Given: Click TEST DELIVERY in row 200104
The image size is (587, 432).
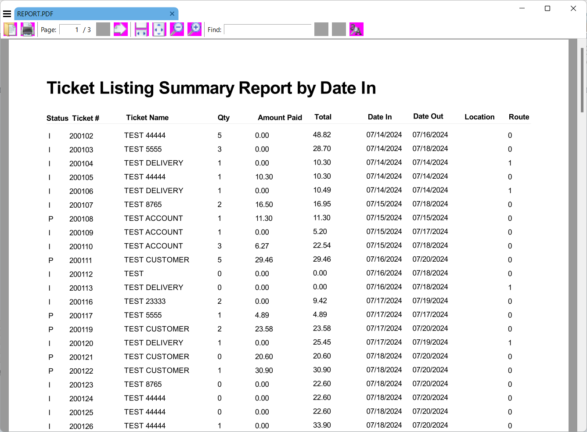Looking at the screenshot, I should (154, 163).
